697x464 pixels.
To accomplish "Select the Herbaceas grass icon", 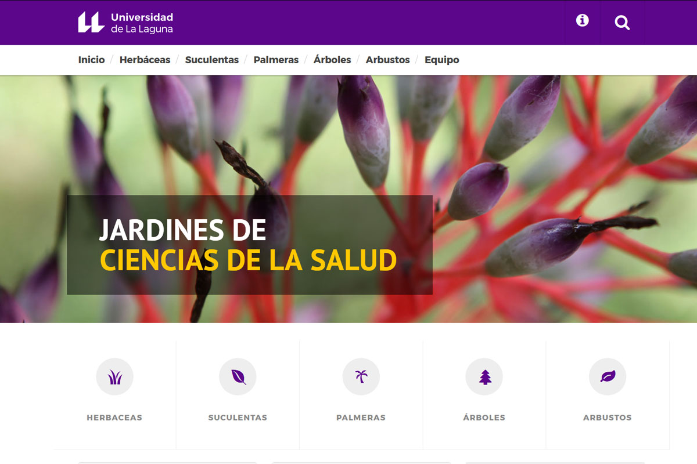I will (114, 377).
